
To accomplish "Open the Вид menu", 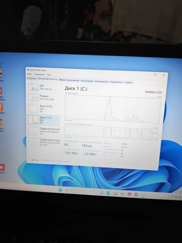I will coord(49,75).
